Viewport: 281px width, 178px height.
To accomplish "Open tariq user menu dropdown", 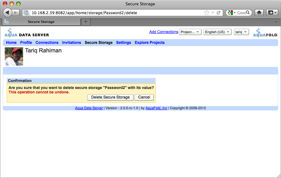I will click(241, 32).
